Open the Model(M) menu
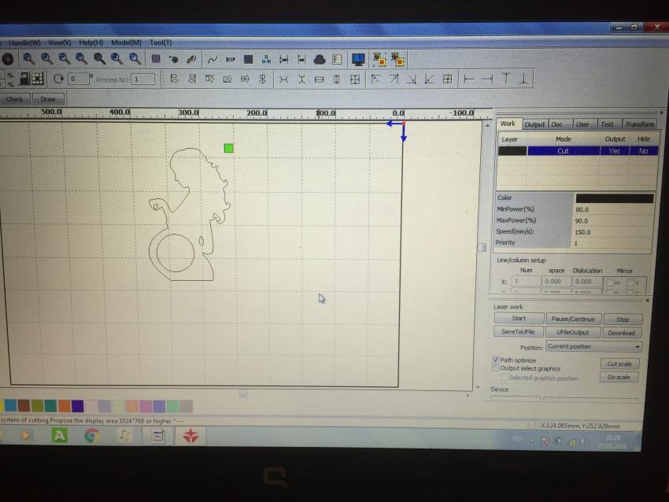The width and height of the screenshot is (669, 502). point(126,42)
